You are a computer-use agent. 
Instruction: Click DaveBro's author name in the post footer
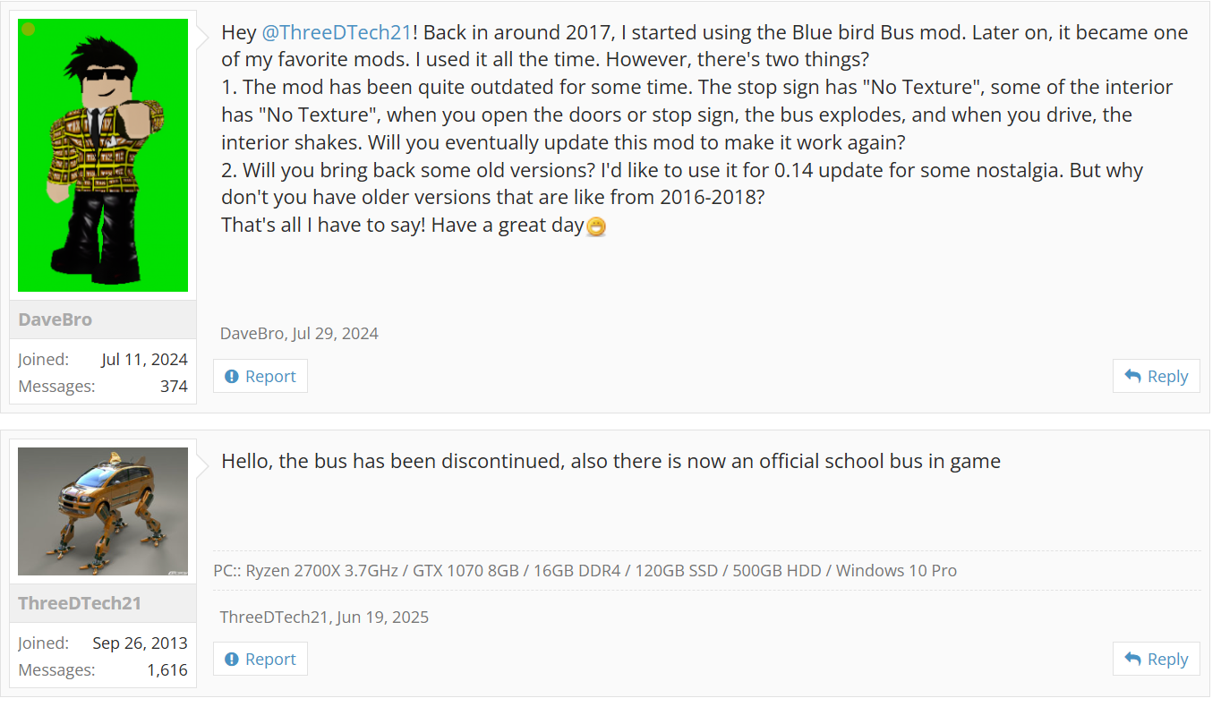click(252, 334)
